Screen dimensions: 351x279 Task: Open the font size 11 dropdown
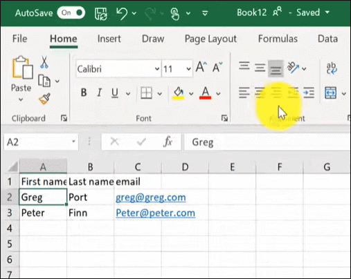point(188,69)
